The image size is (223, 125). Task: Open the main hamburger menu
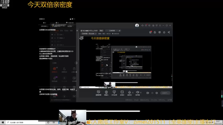coord(160,26)
